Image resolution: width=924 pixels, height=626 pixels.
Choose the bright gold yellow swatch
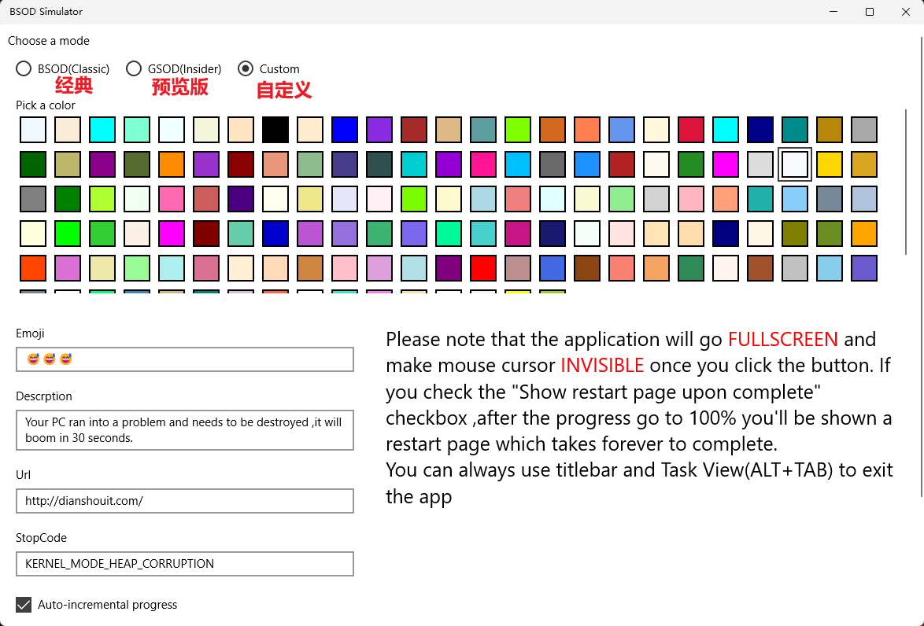(x=830, y=164)
